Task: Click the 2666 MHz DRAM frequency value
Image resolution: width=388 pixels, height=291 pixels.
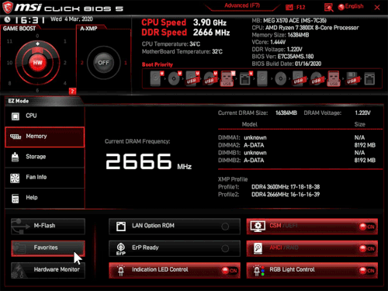Action: (148, 161)
